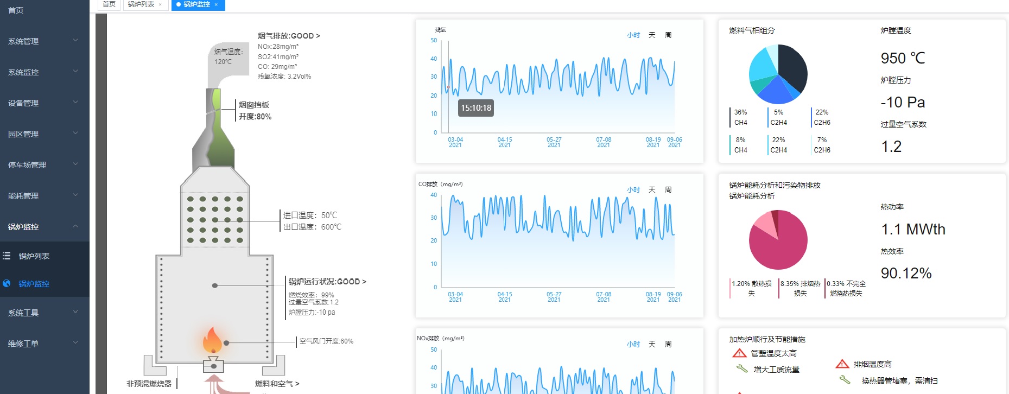Open the 烟气排放:GOOD details link
This screenshot has height=394, width=1009.
pos(289,36)
